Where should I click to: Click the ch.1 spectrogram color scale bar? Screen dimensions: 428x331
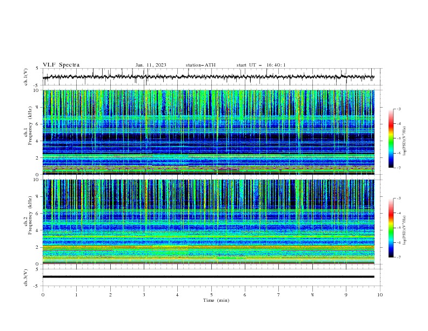[391, 138]
